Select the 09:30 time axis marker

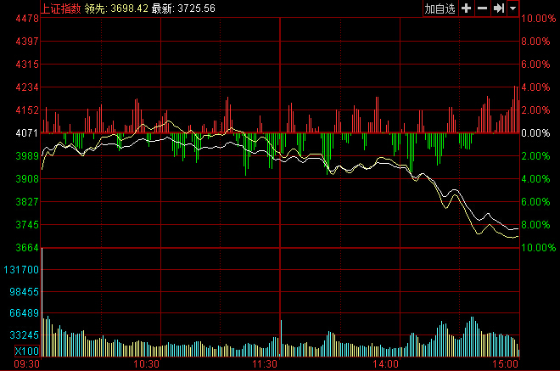click(28, 363)
